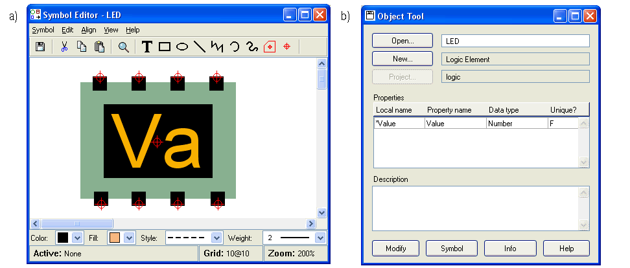The height and width of the screenshot is (268, 630).
Task: Click the Open... button
Action: pos(402,41)
